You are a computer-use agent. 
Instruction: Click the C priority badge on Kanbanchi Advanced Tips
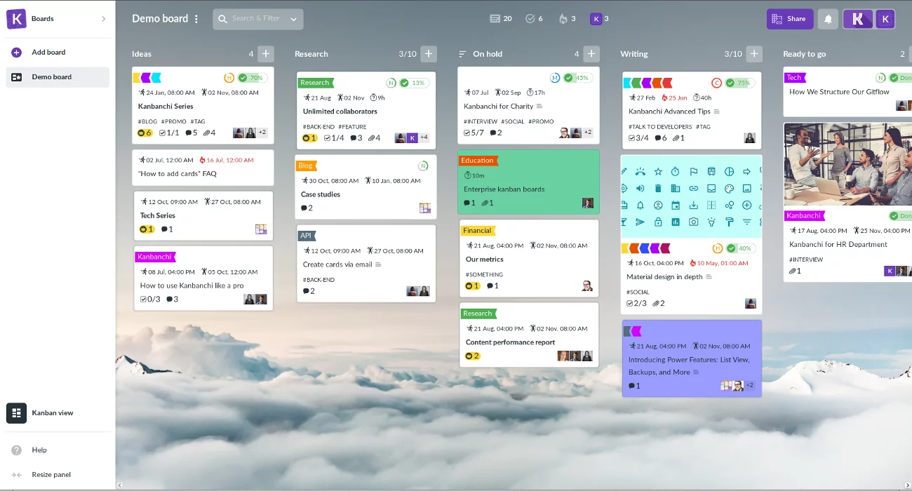pyautogui.click(x=716, y=83)
